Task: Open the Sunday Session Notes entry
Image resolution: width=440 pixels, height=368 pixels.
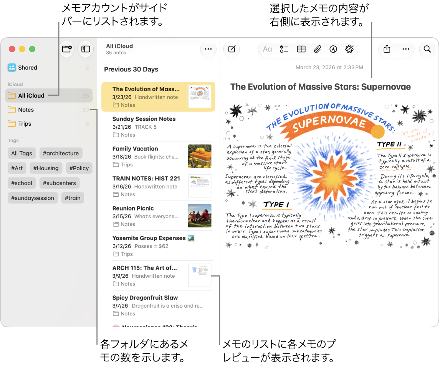Action: click(158, 127)
